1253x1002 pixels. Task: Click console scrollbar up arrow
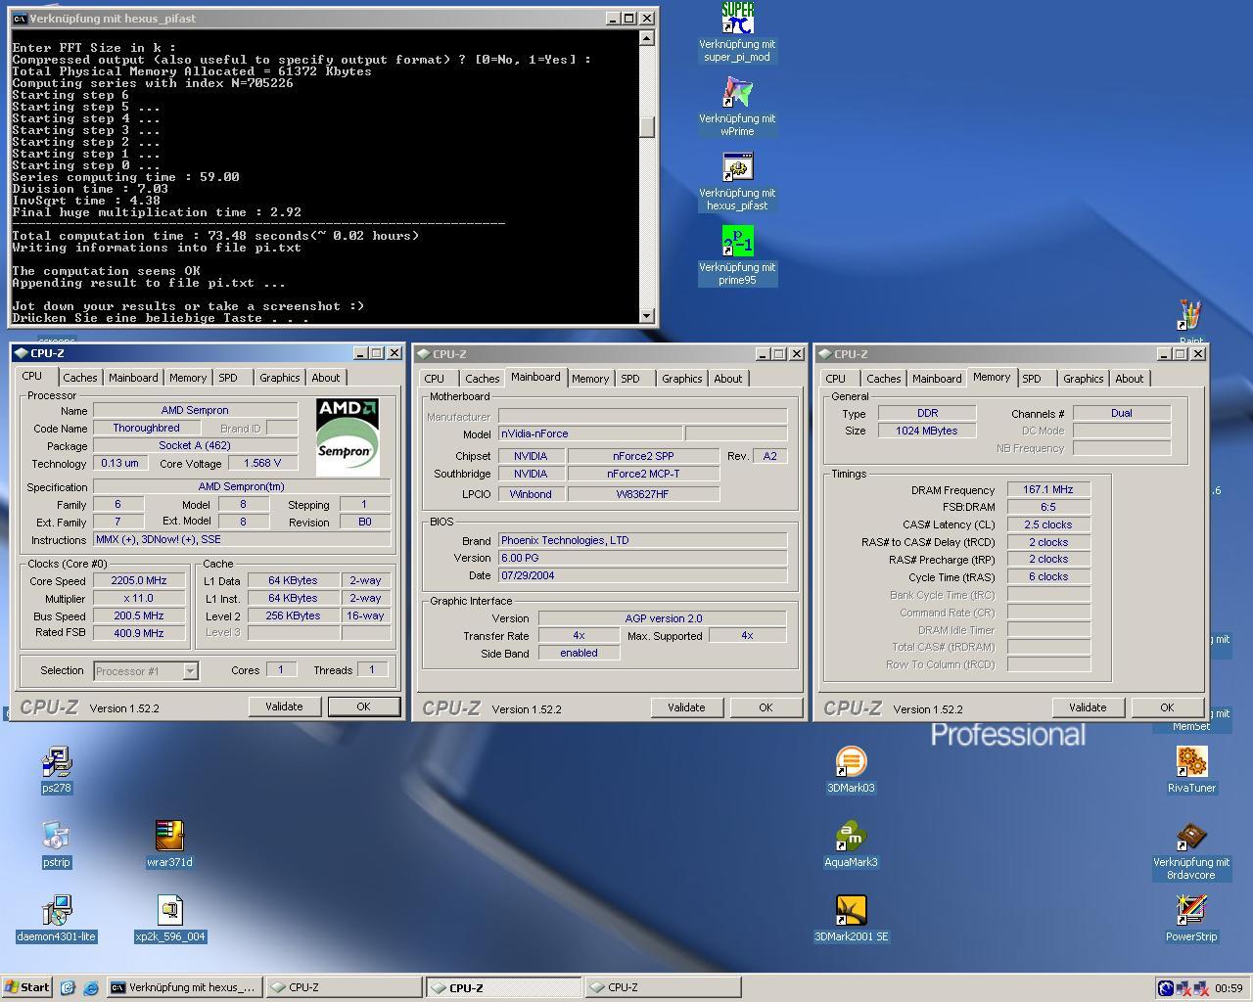646,38
